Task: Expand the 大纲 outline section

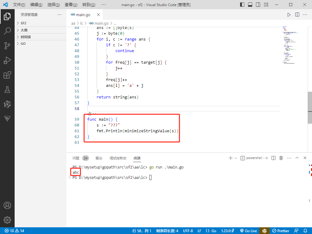Action: pyautogui.click(x=41, y=30)
